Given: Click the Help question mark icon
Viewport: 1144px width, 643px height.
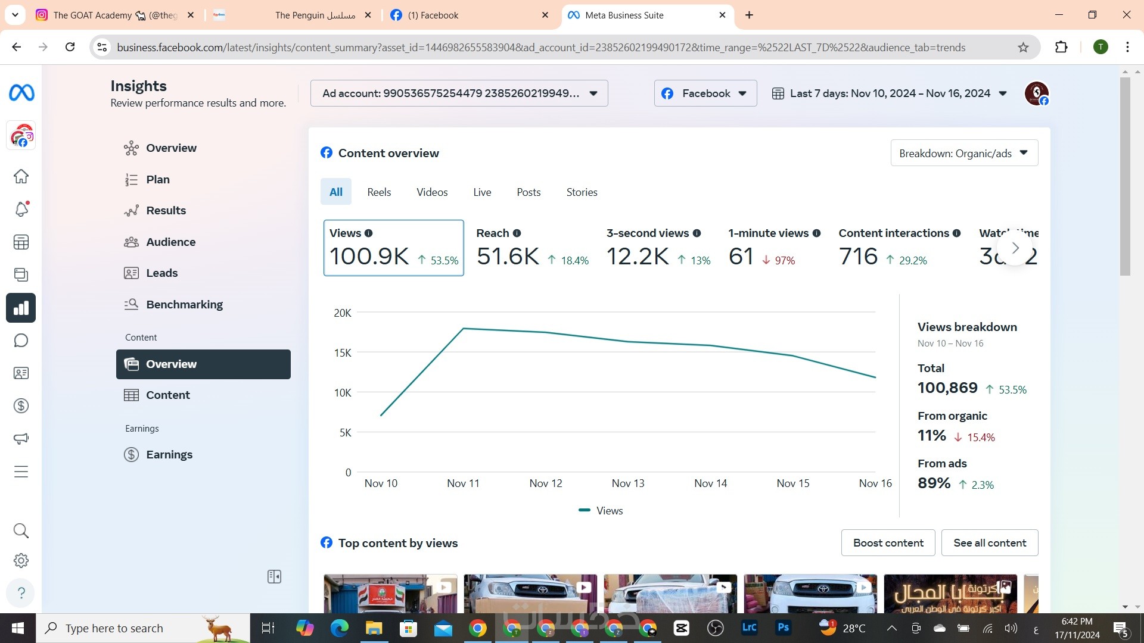Looking at the screenshot, I should point(21,593).
